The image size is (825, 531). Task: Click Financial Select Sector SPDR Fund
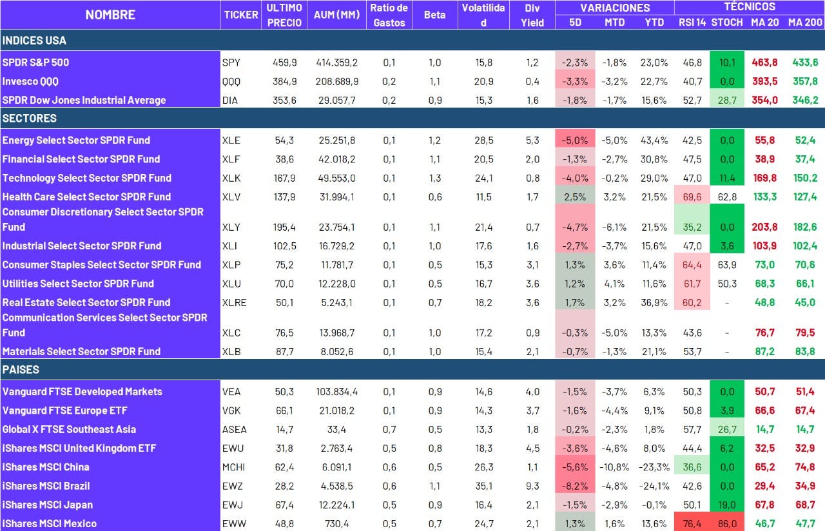click(x=81, y=159)
